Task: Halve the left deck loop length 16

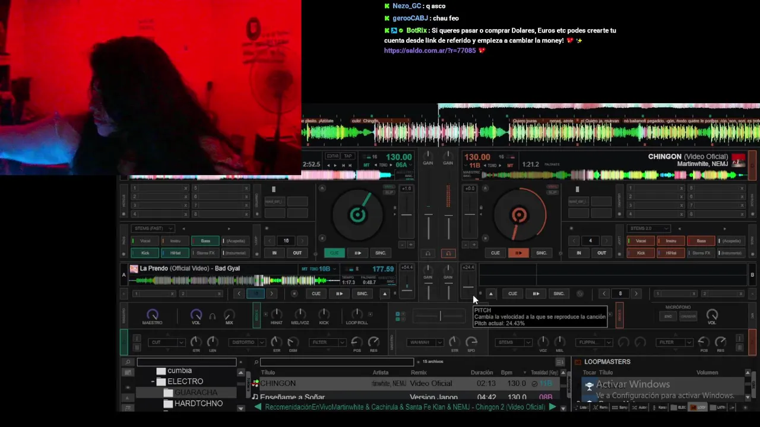Action: [x=270, y=241]
